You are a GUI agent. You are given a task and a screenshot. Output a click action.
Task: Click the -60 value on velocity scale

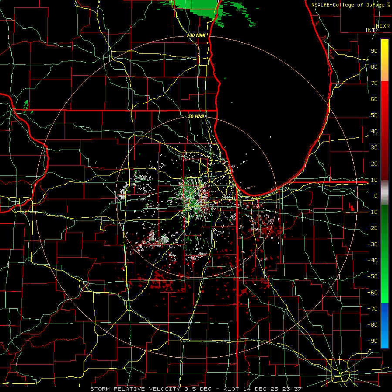[x=372, y=293]
